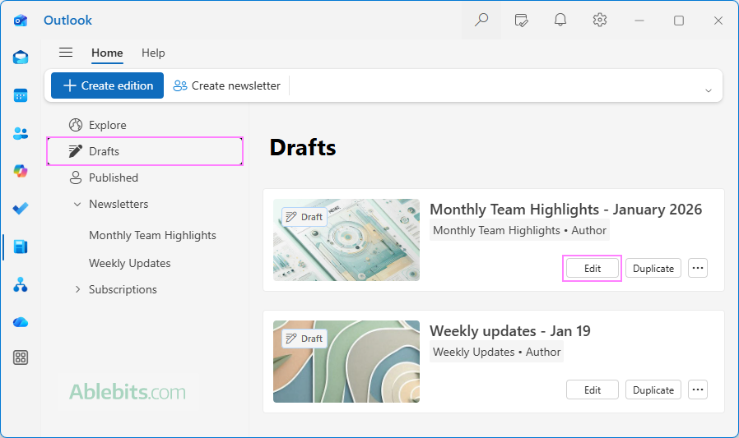This screenshot has height=438, width=739.
Task: Click title 'Weekly updates - Jan 19'
Action: click(510, 330)
